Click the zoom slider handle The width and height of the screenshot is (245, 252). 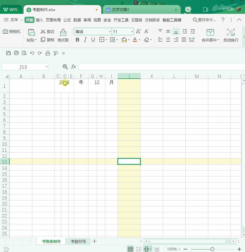(x=212, y=249)
